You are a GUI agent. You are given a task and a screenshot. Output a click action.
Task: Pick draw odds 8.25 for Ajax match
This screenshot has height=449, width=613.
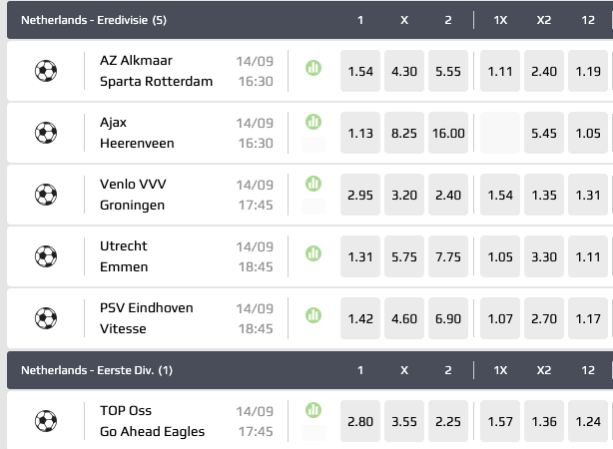(x=404, y=133)
